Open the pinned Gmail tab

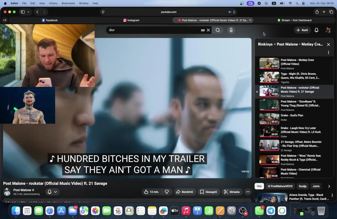[x=5, y=20]
